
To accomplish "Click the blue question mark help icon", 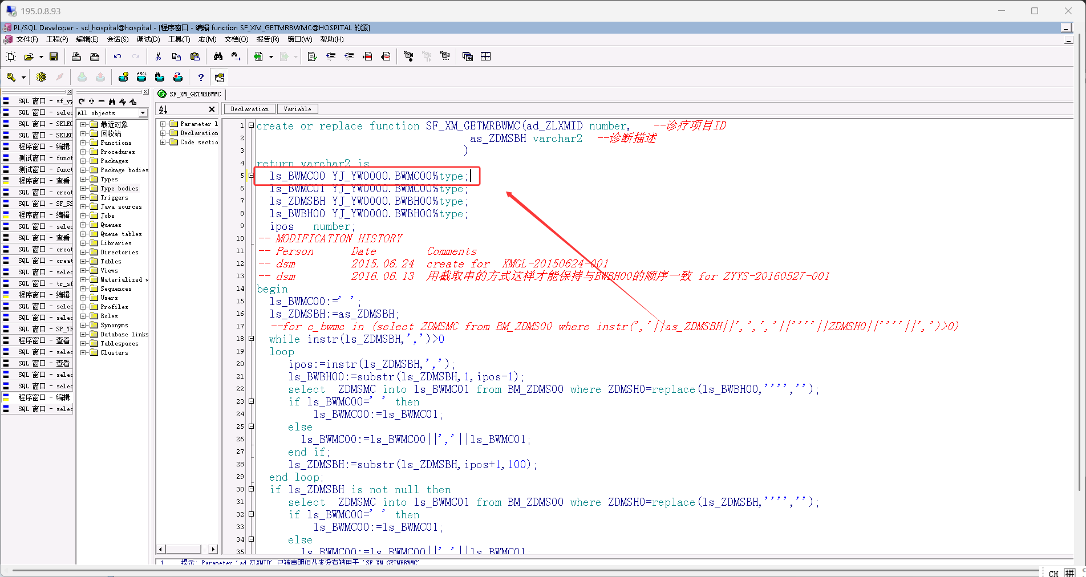I will [201, 78].
